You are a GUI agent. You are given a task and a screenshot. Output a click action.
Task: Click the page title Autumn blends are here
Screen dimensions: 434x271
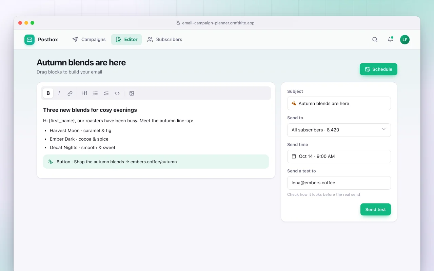pyautogui.click(x=81, y=62)
